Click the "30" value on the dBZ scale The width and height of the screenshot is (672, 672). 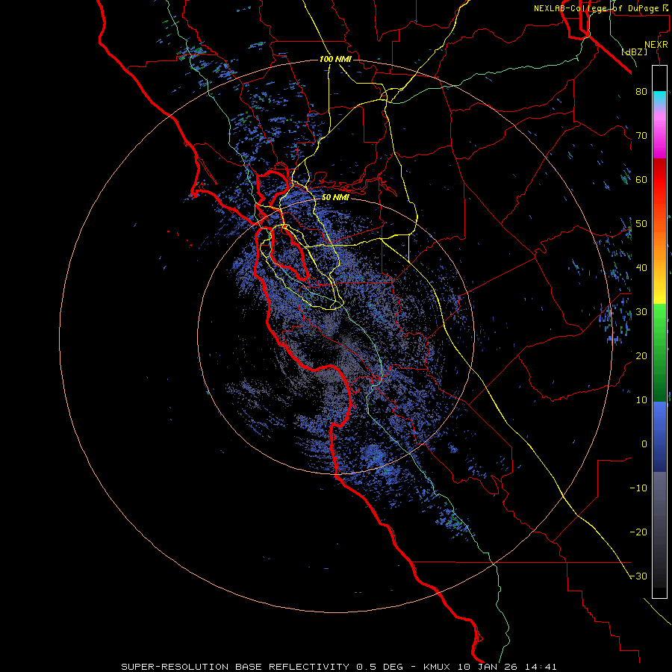(x=641, y=312)
